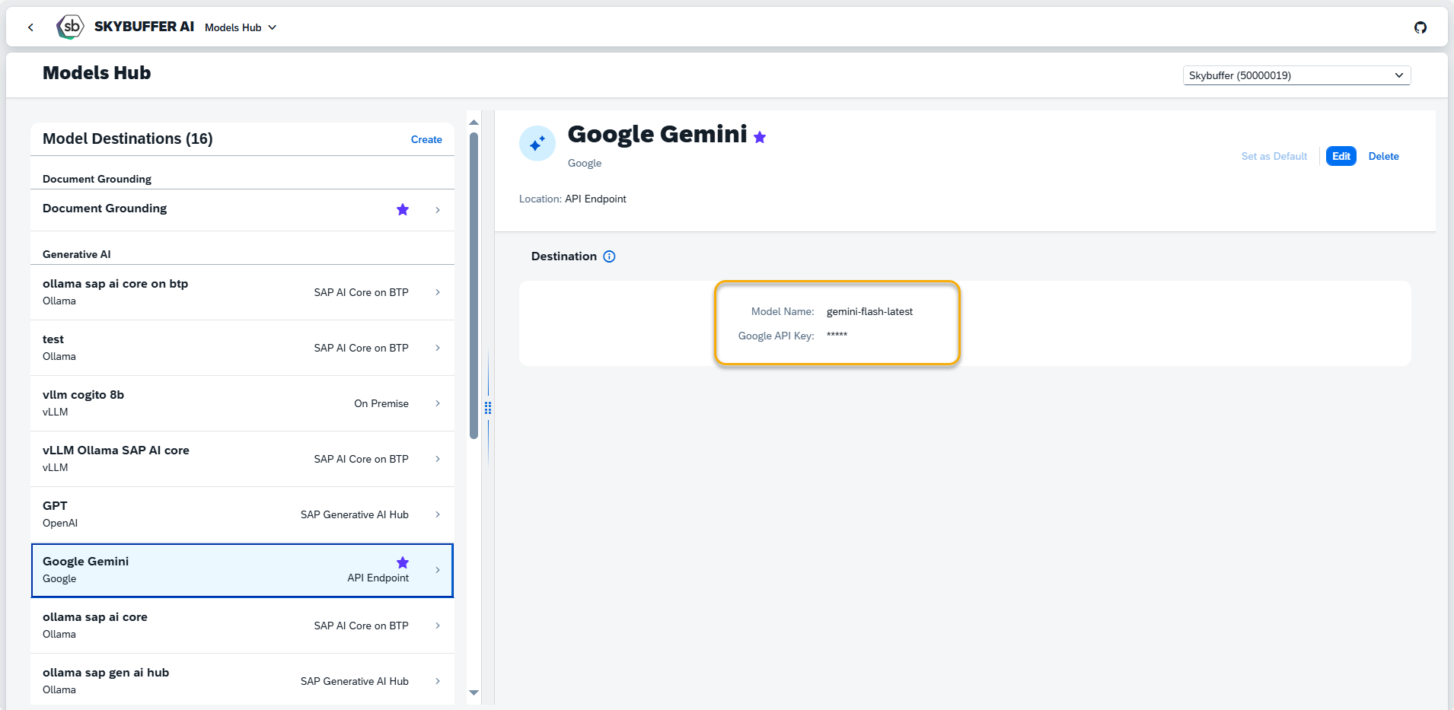This screenshot has height=710, width=1454.
Task: Click the Delete button
Action: pos(1383,156)
